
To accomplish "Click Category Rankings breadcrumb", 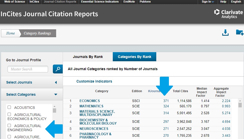I will (37, 33).
